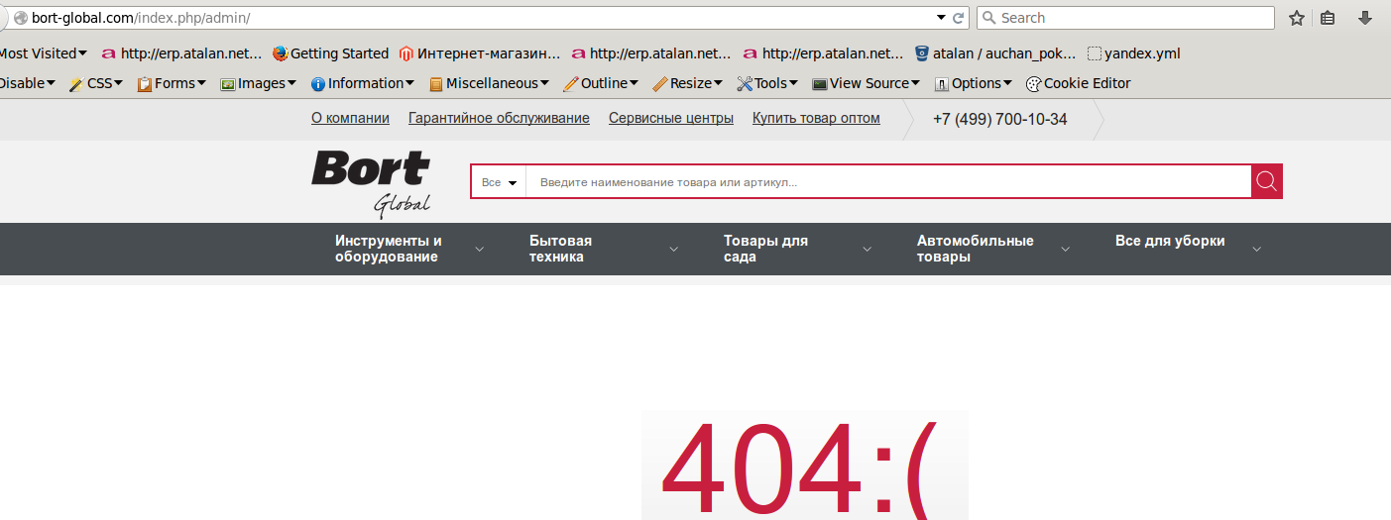Viewport: 1391px width, 520px height.
Task: Open the Все category dropdown
Action: [499, 182]
